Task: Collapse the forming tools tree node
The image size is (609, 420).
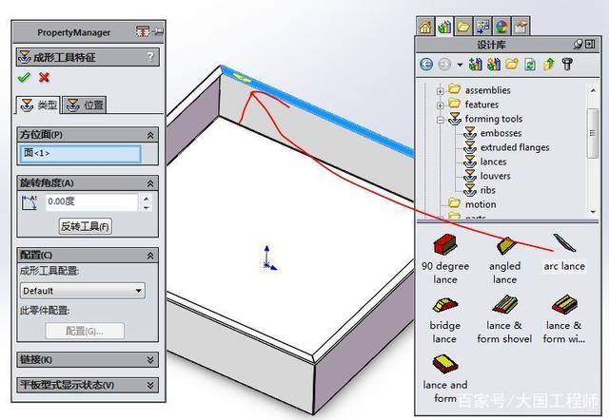Action: click(x=440, y=120)
